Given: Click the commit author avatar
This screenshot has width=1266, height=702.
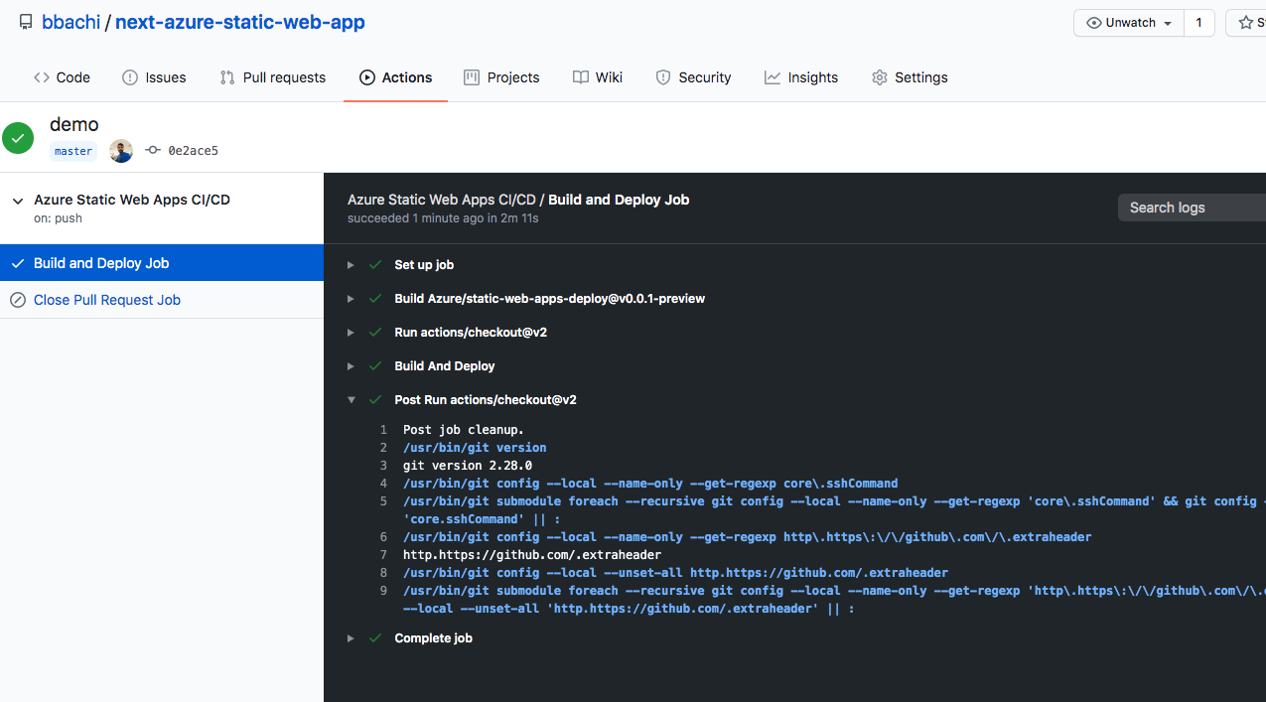Looking at the screenshot, I should point(120,151).
